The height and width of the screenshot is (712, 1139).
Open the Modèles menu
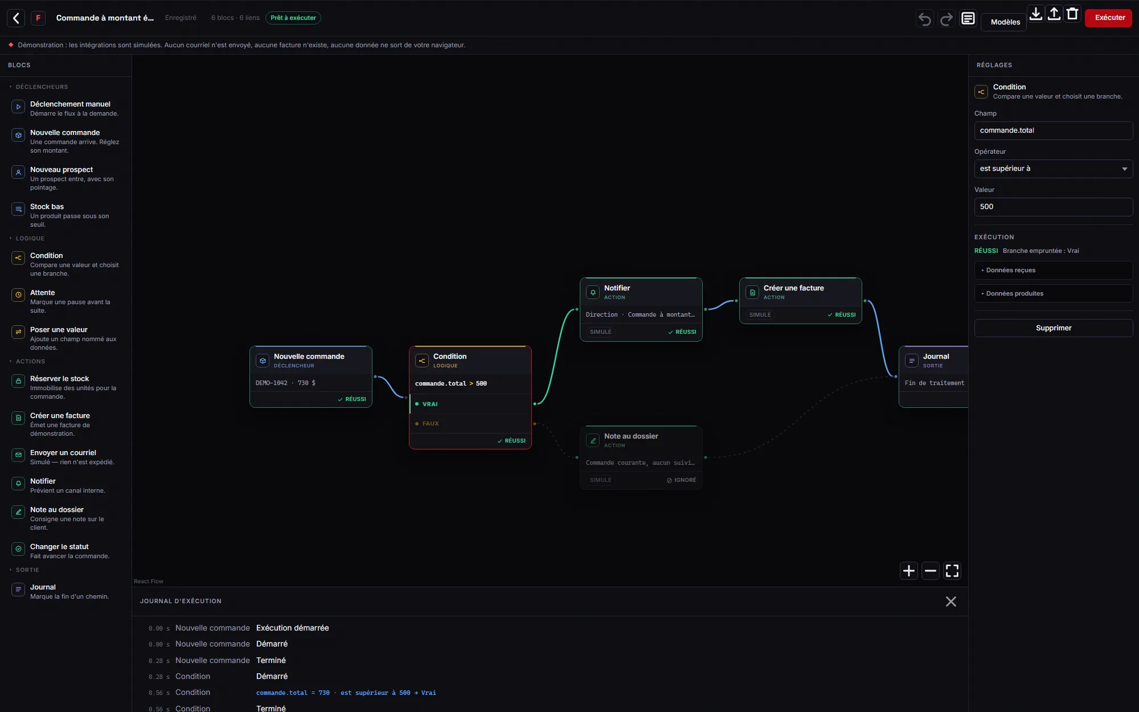coord(1005,22)
